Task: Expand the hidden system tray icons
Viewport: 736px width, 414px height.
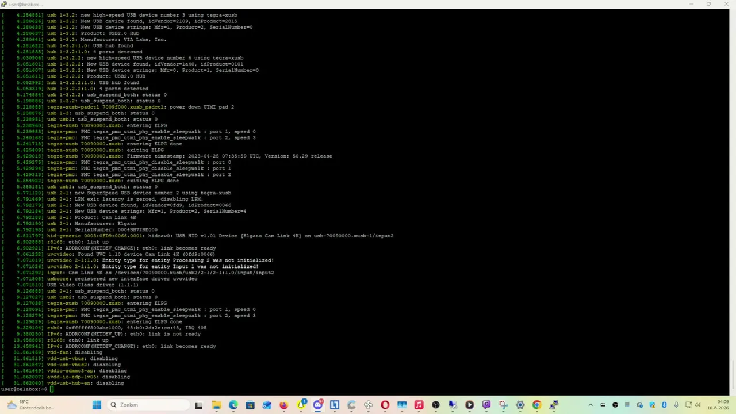Action: (590, 405)
